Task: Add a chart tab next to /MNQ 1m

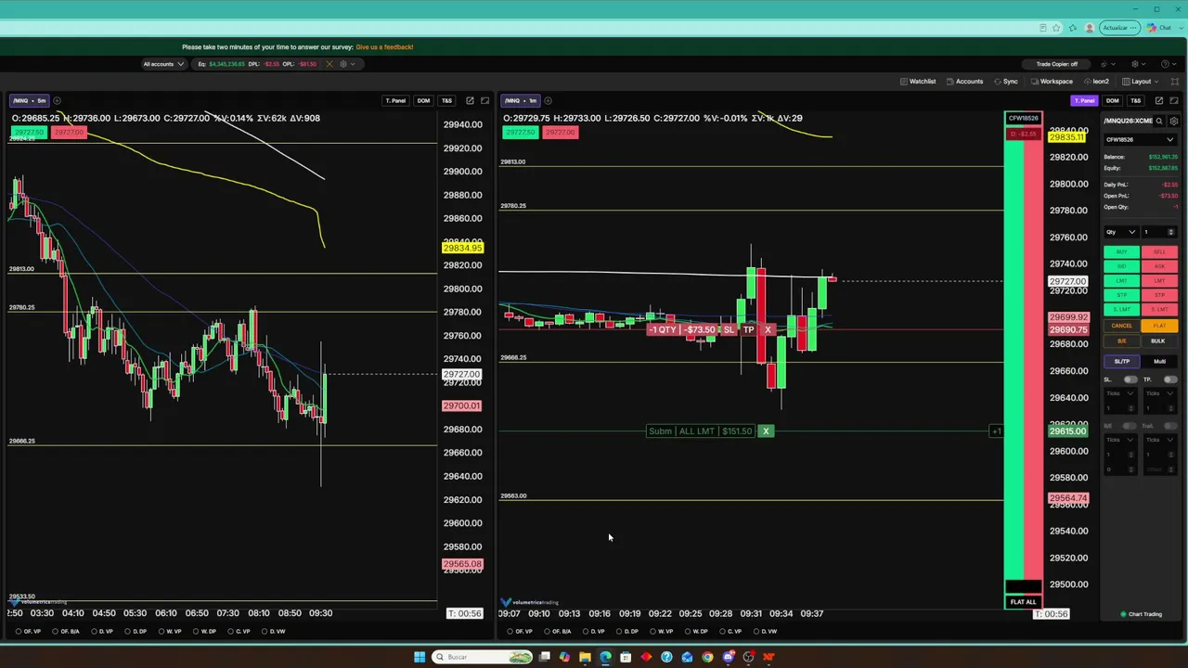Action: click(x=548, y=100)
